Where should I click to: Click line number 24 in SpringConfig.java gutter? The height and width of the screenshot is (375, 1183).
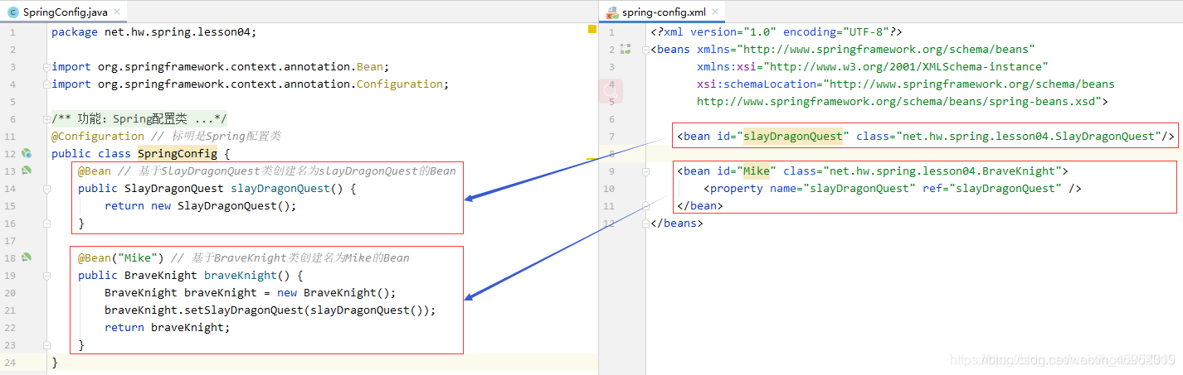[10, 362]
